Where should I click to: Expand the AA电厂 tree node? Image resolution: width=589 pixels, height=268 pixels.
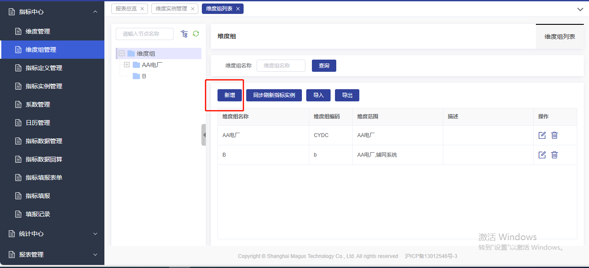(127, 65)
